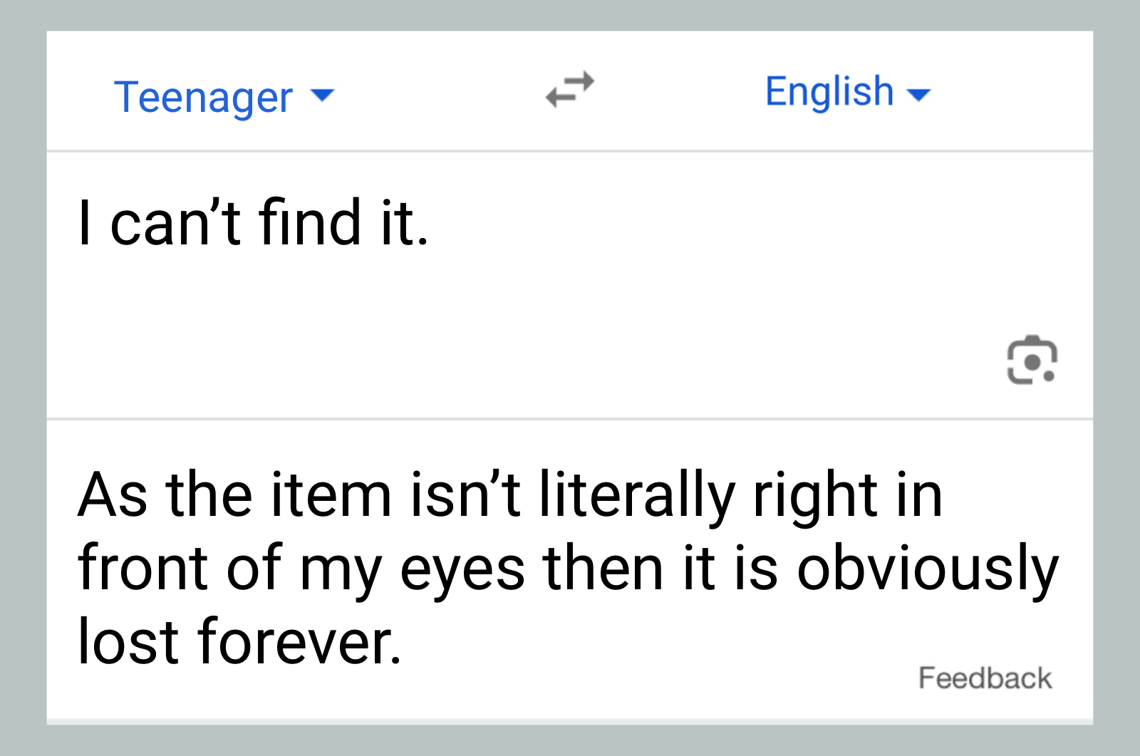Screen dimensions: 1140x756
Task: Click the word "obviously" in the translation
Action: coord(928,569)
